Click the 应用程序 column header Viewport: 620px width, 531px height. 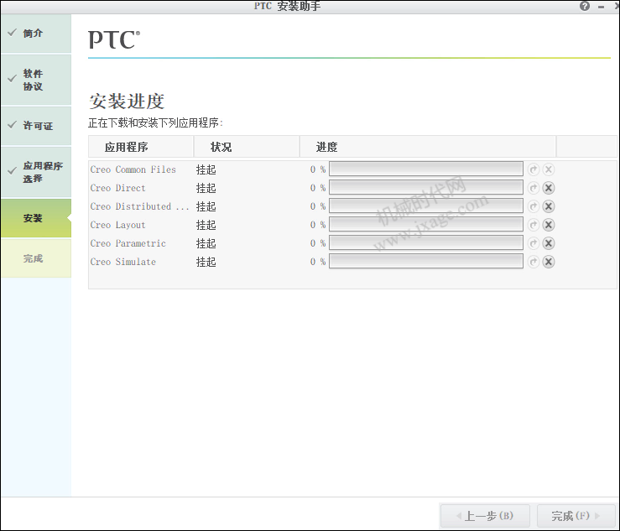coord(141,147)
